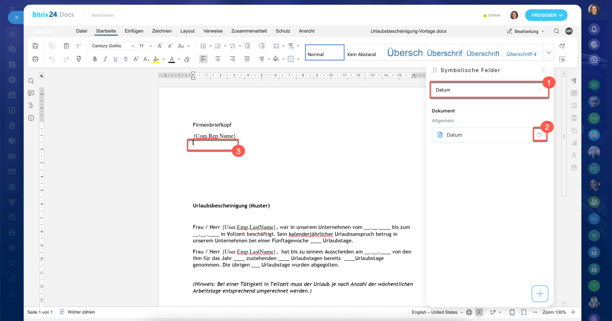
Task: Pick the font color swatch
Action: pos(172,59)
